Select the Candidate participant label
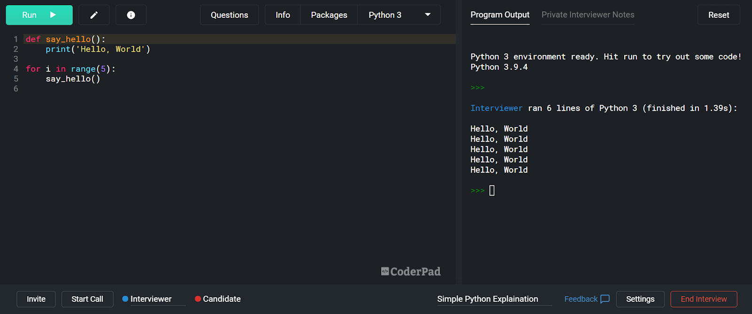This screenshot has height=314, width=752. click(222, 299)
